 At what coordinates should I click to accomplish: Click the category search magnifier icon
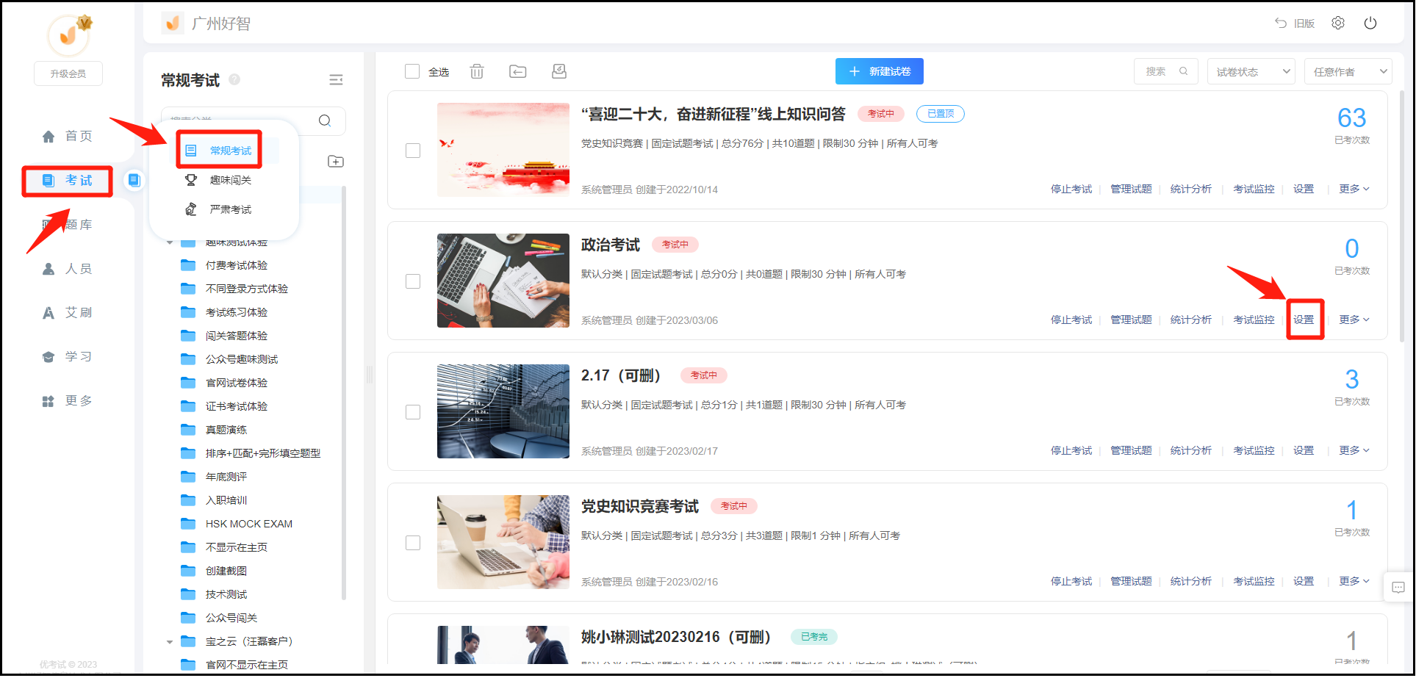[325, 121]
